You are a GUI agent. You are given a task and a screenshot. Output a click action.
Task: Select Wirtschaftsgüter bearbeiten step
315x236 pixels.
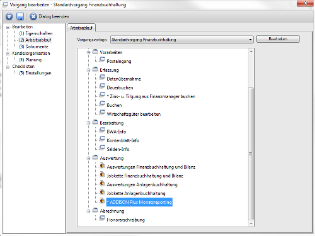[x=134, y=114]
